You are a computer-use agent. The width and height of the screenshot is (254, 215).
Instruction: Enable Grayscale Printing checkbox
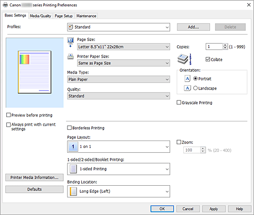[179, 103]
